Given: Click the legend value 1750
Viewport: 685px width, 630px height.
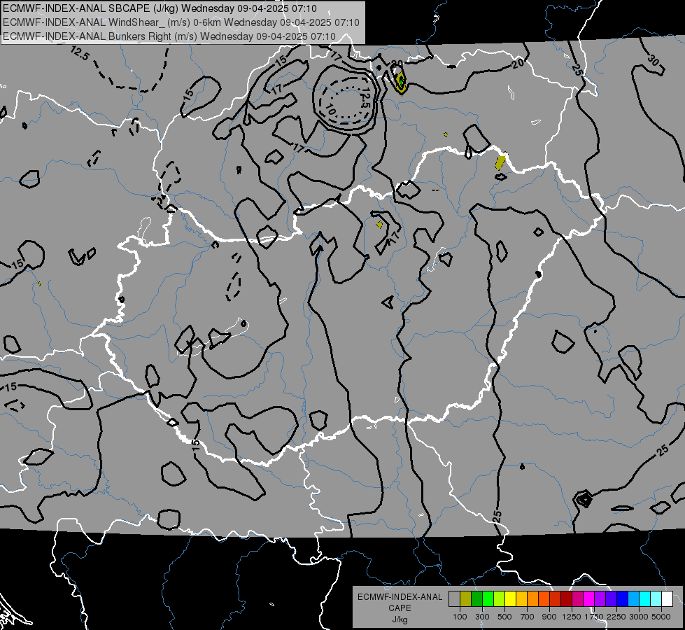Looking at the screenshot, I should pos(594,617).
